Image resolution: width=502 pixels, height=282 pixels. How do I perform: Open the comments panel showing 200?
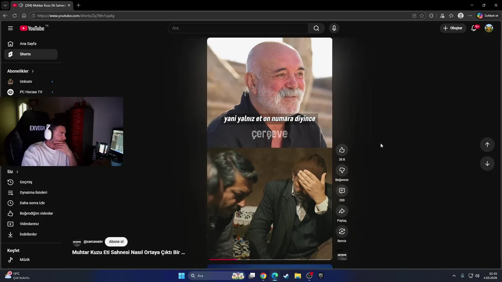click(342, 191)
